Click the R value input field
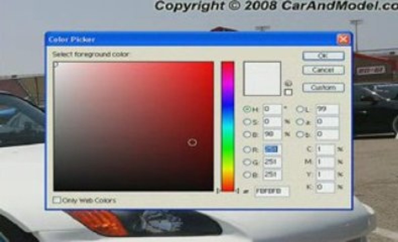This screenshot has height=242, width=398. pos(272,150)
